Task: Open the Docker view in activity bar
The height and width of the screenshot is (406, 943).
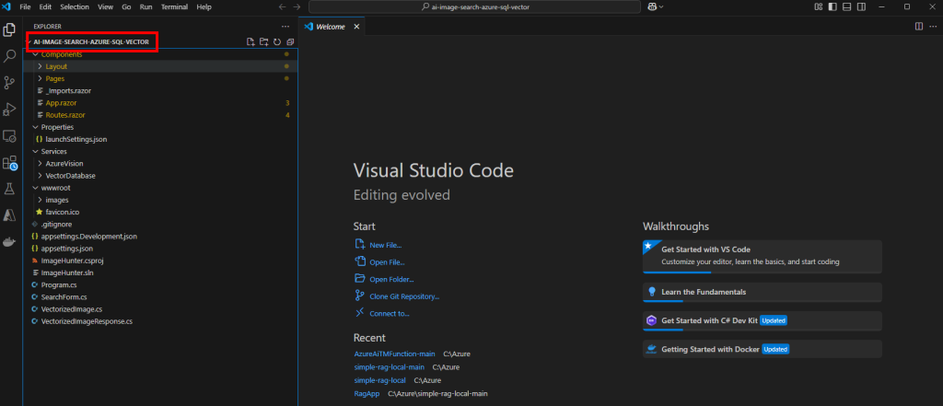Action: pyautogui.click(x=9, y=242)
